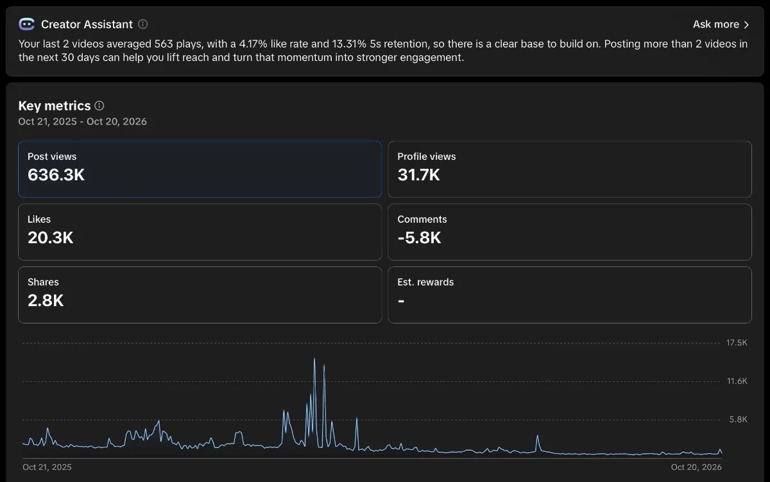Click the -5.8K comments value
The image size is (770, 482).
pos(420,237)
